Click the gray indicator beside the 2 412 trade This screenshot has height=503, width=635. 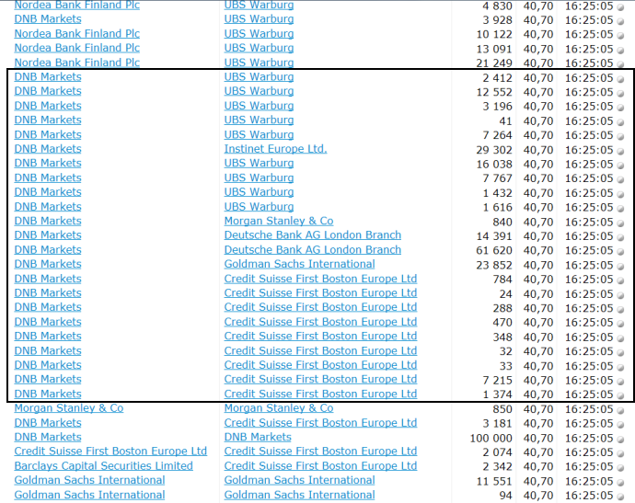(620, 79)
